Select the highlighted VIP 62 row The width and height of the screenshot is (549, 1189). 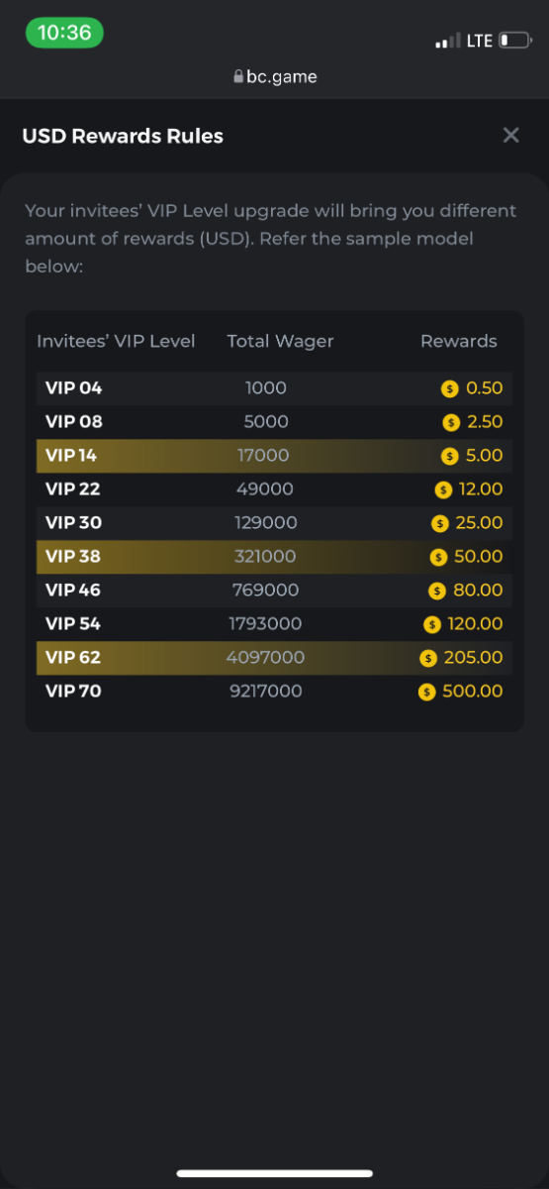(274, 658)
